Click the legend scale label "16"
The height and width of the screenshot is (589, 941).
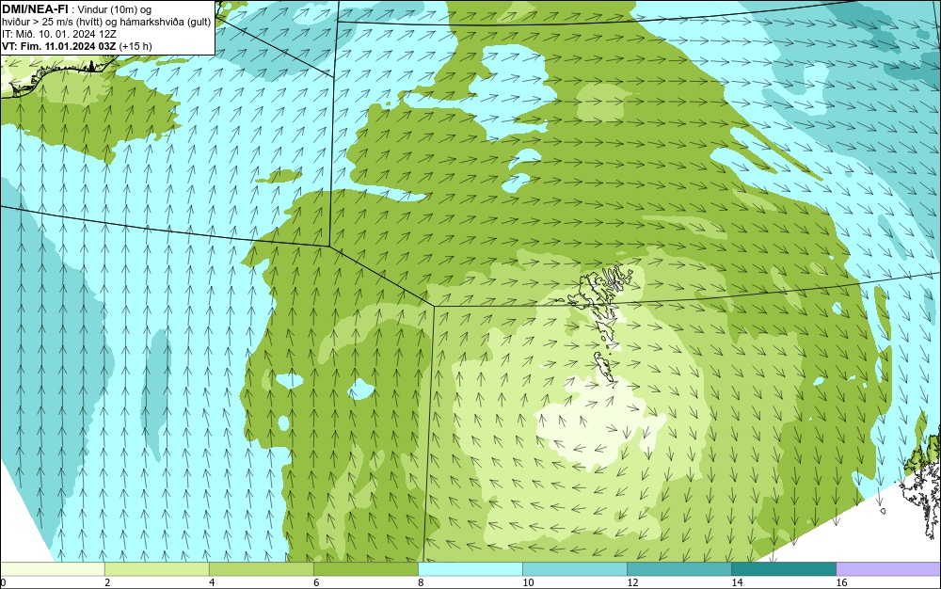coord(841,582)
